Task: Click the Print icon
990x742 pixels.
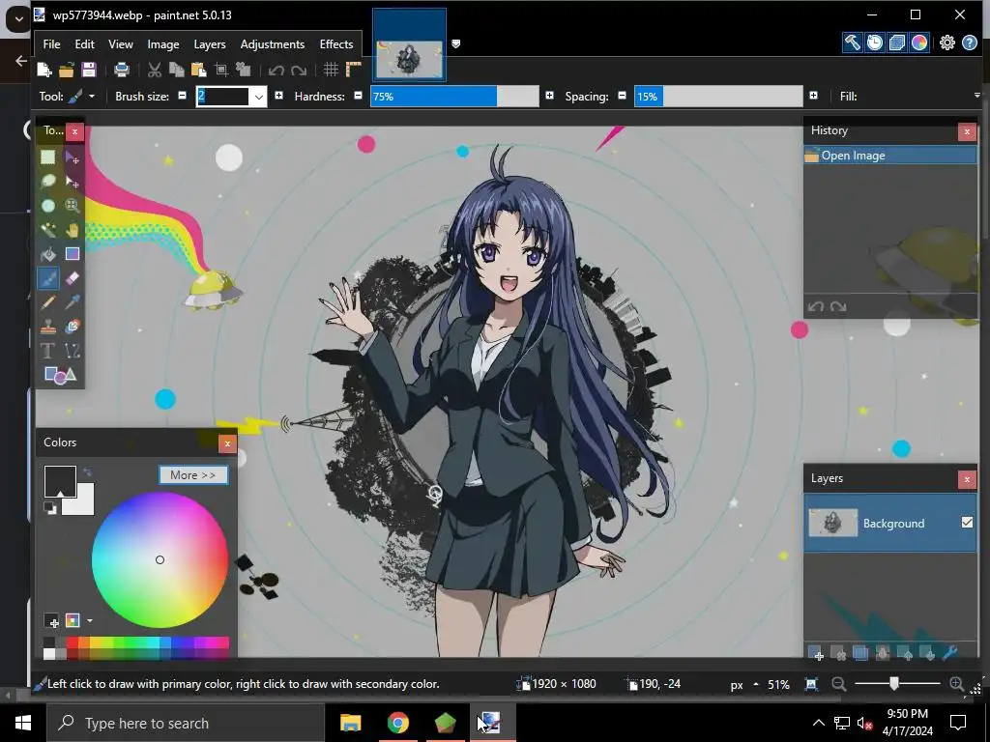Action: (x=121, y=70)
